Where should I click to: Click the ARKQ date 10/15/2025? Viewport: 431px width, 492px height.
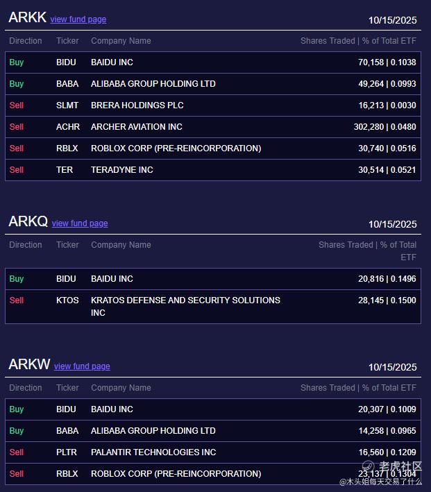[392, 224]
